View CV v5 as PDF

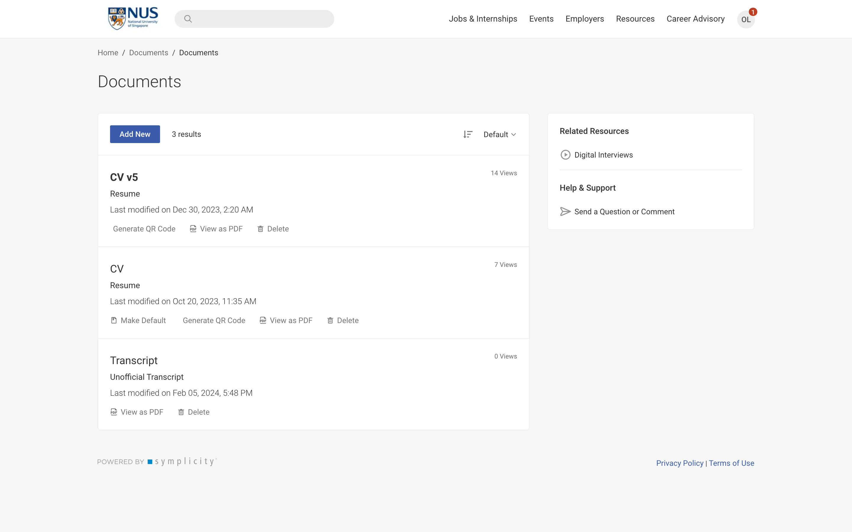pyautogui.click(x=216, y=229)
